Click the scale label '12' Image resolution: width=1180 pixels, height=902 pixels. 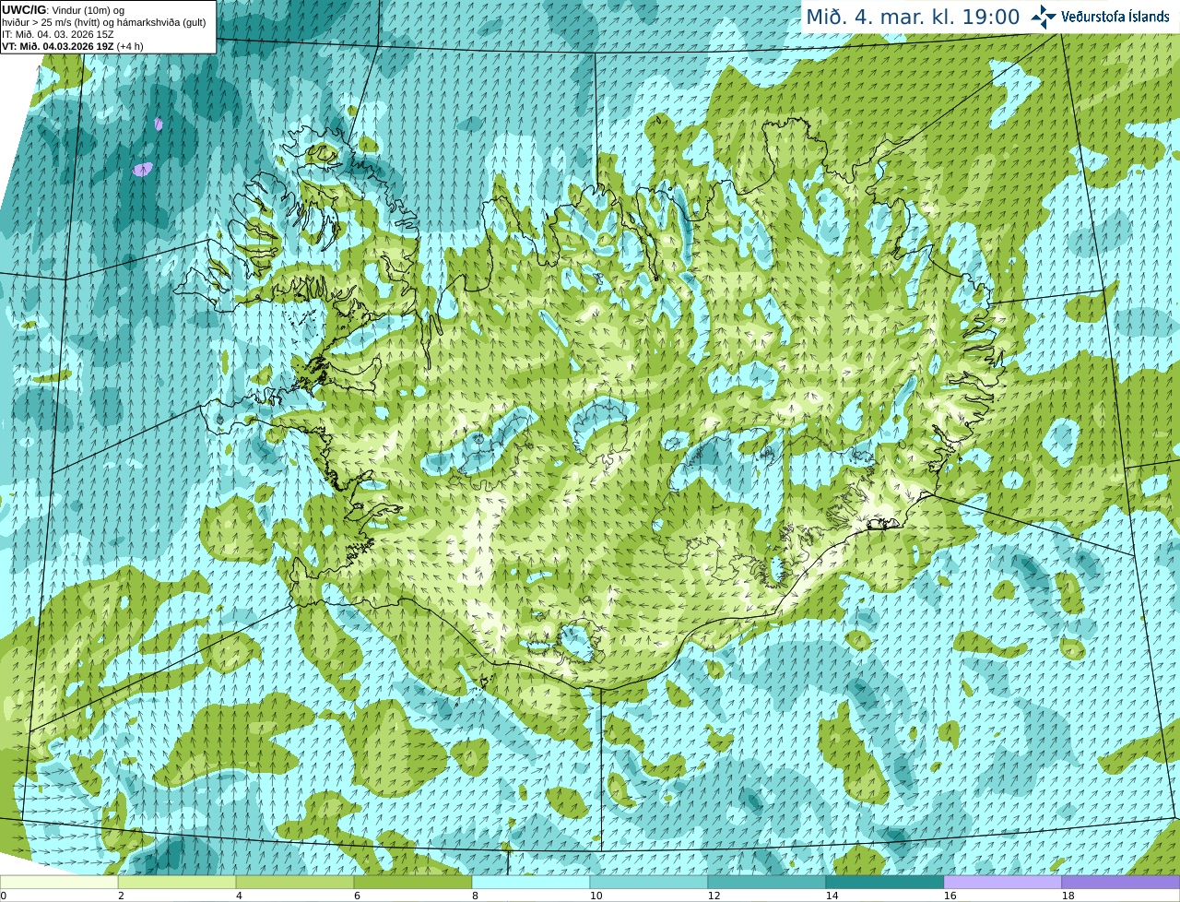(x=714, y=896)
